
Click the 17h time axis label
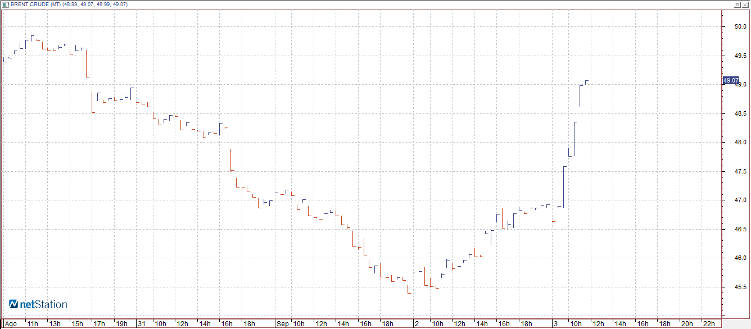point(99,324)
